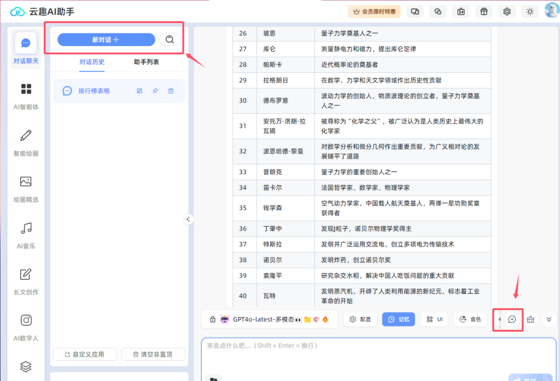Click the 清空非置顶 button

153,354
